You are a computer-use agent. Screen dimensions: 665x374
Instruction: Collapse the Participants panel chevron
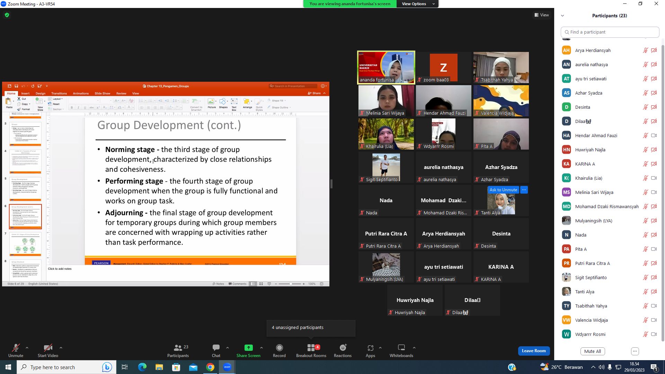coord(562,16)
